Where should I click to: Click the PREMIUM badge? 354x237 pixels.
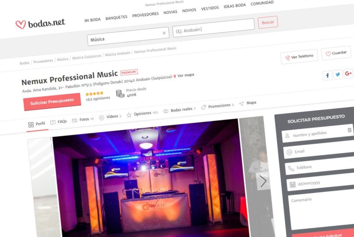click(x=129, y=72)
